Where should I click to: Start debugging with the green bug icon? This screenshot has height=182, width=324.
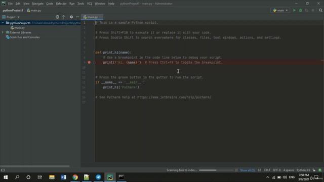300,10
